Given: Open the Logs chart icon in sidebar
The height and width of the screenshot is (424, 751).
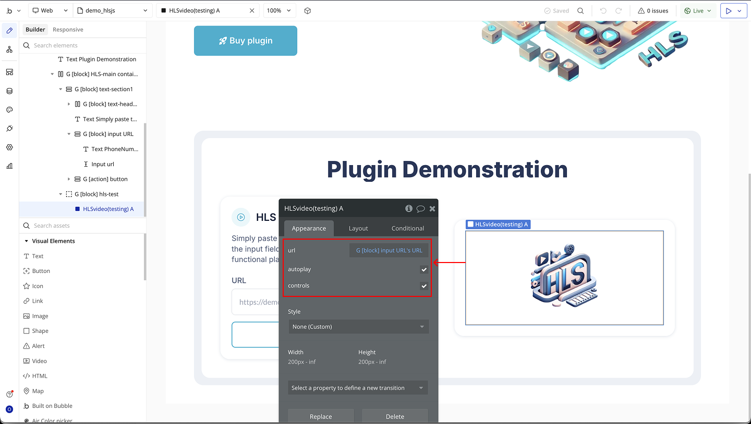Looking at the screenshot, I should coord(9,166).
